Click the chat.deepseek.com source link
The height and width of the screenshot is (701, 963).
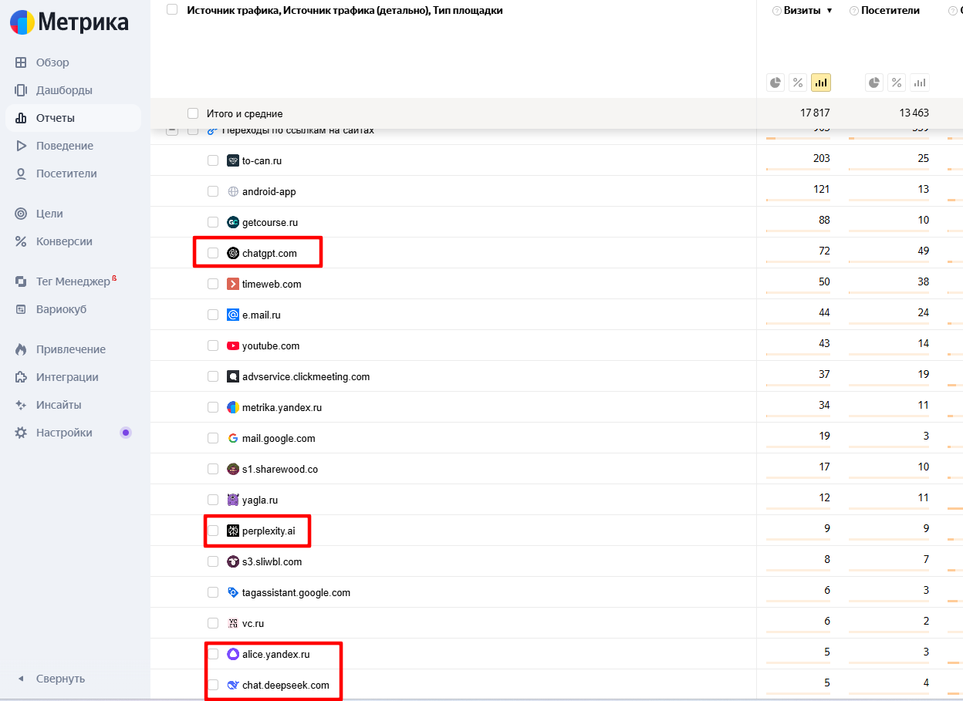tap(286, 685)
